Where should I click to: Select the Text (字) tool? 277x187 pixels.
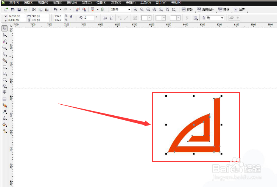pos(5,92)
